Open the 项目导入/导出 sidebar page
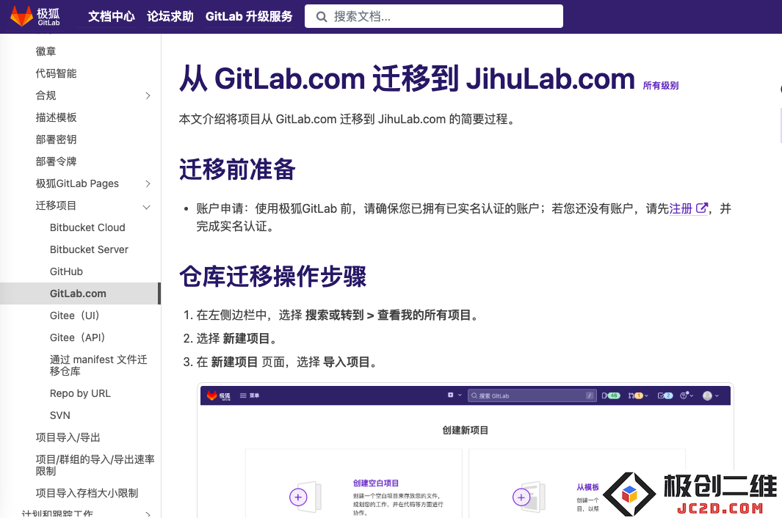The height and width of the screenshot is (518, 782). pos(68,437)
